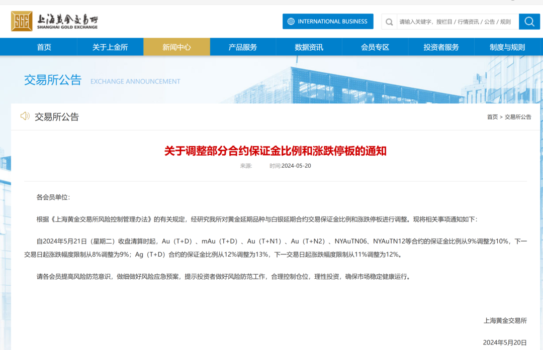Image resolution: width=543 pixels, height=350 pixels.
Task: Click the paragraph starting 请各会员提高风险防范意识
Action: coord(224,276)
